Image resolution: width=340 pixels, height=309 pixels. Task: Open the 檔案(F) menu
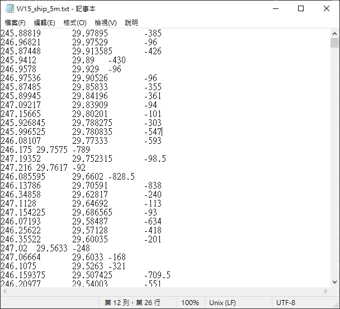[x=15, y=23]
